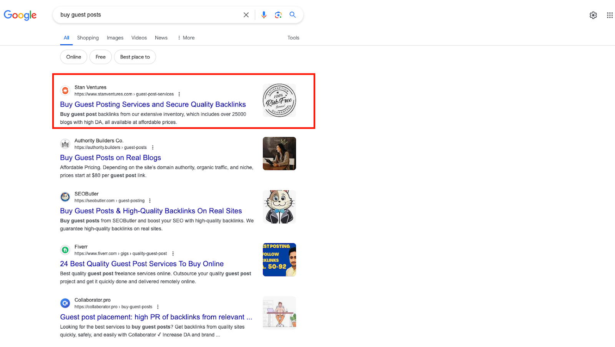The height and width of the screenshot is (347, 615).
Task: Click the SEOButler cat mascot thumbnail
Action: [x=279, y=207]
